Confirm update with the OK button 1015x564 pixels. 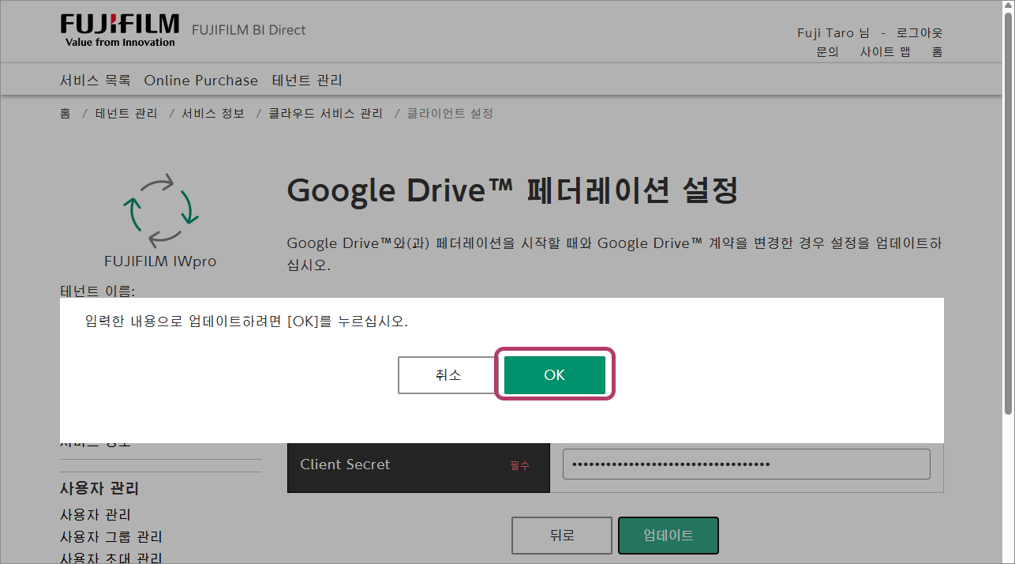click(x=555, y=375)
